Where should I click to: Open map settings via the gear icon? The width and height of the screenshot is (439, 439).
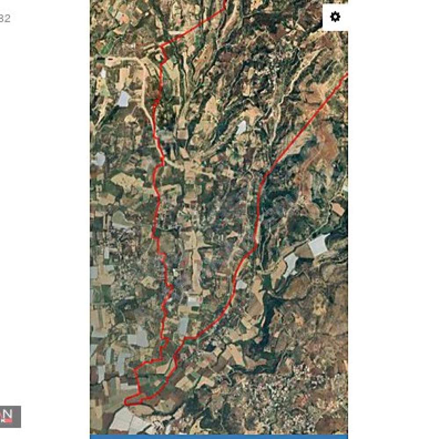pos(335,17)
